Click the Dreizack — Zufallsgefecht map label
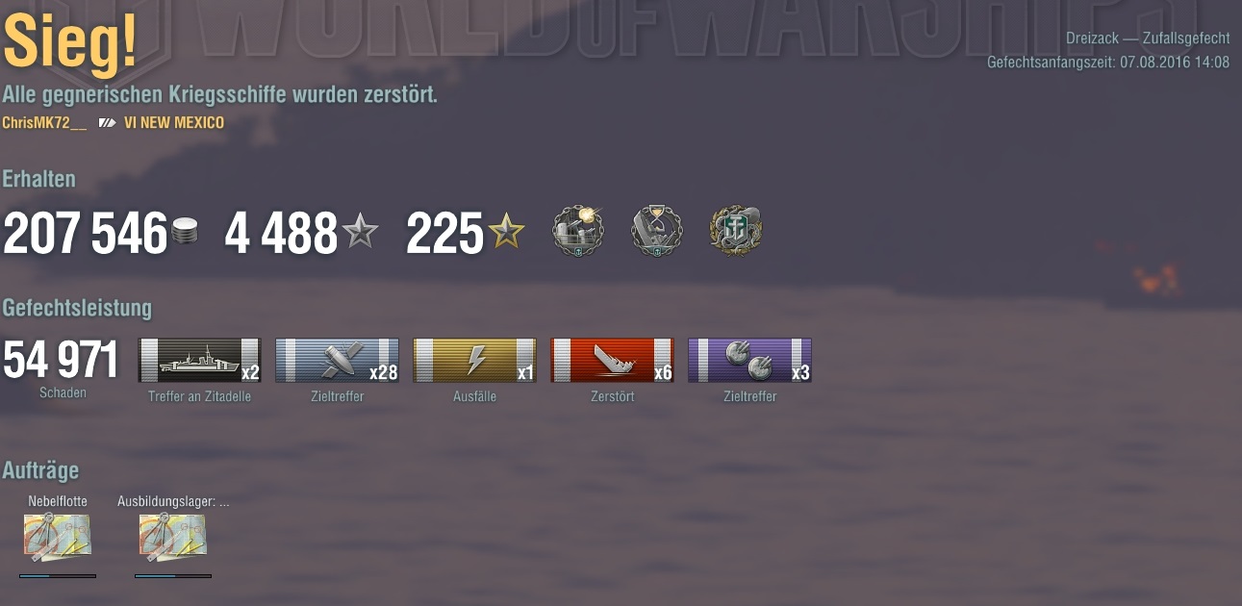The width and height of the screenshot is (1242, 606). coord(1148,38)
